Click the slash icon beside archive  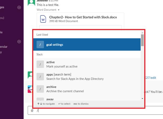[40, 89]
